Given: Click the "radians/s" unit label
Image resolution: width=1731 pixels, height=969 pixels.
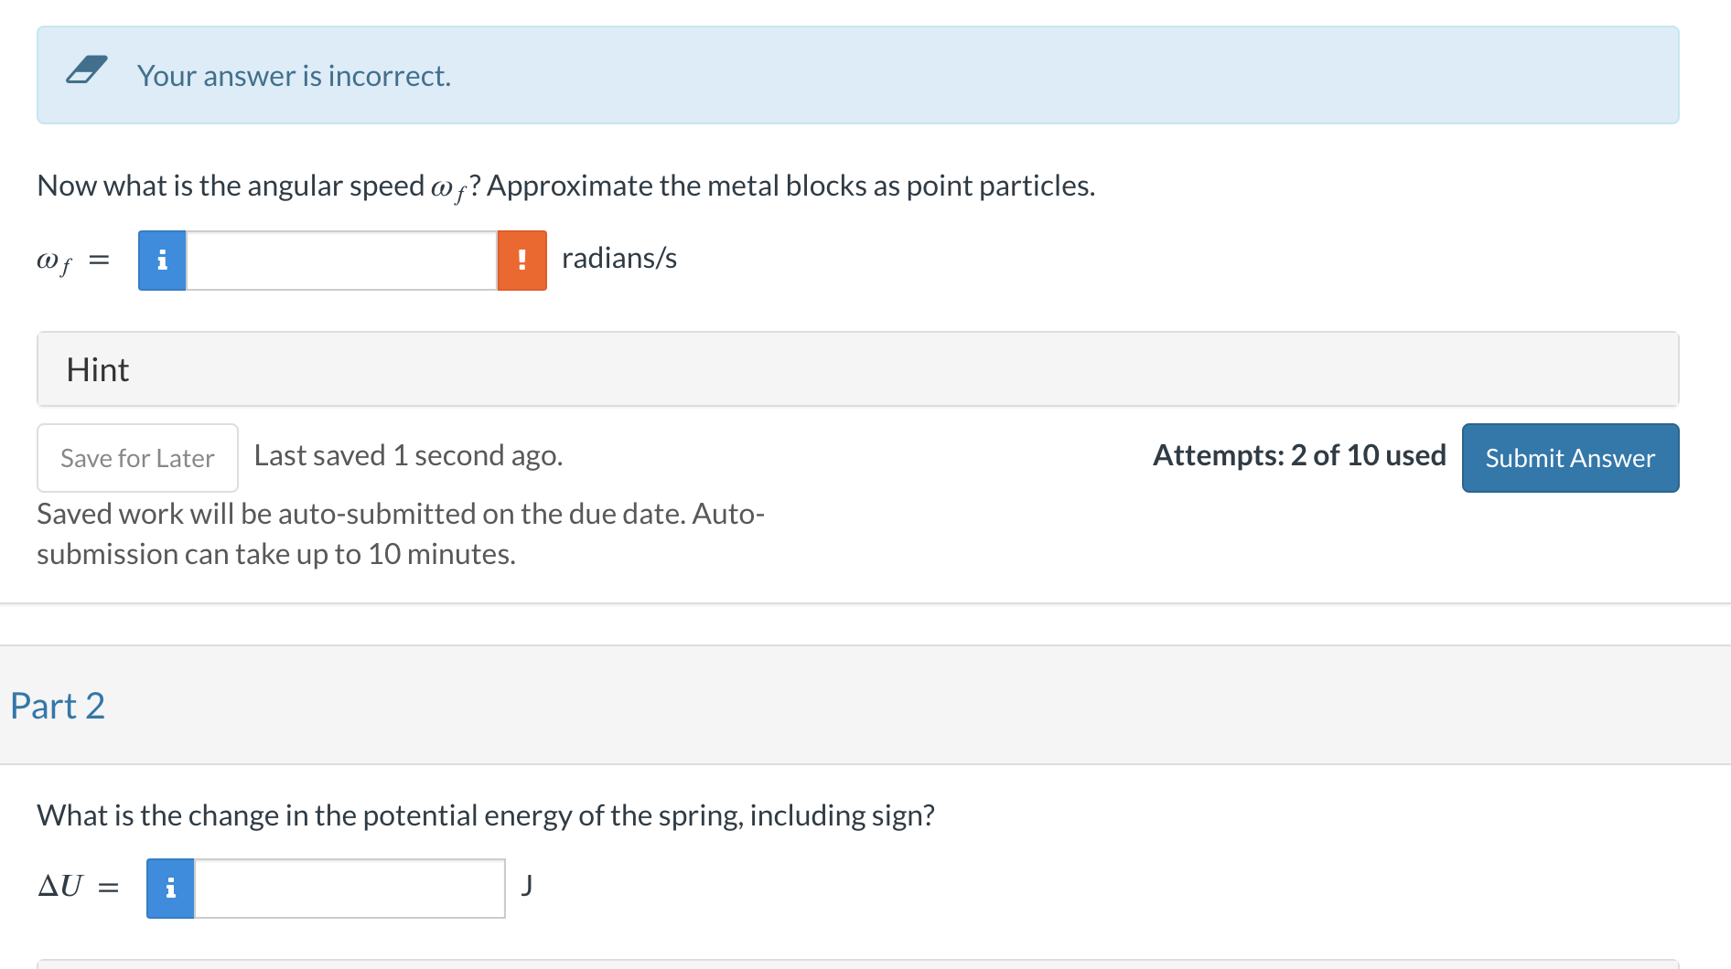Looking at the screenshot, I should (x=619, y=259).
